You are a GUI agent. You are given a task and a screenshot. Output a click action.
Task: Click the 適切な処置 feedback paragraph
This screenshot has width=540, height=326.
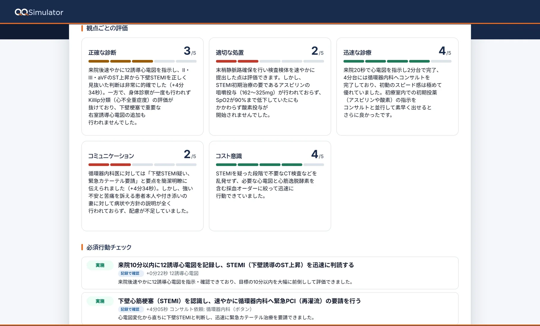tap(269, 93)
